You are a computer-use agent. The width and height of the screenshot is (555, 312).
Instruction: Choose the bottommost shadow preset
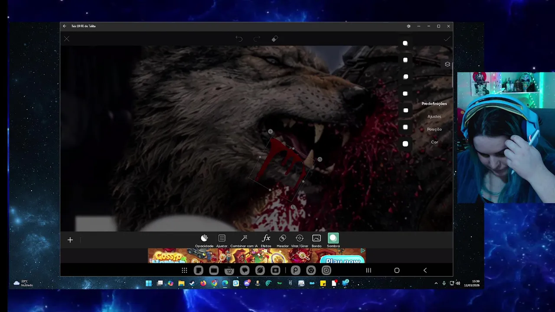pos(405,144)
